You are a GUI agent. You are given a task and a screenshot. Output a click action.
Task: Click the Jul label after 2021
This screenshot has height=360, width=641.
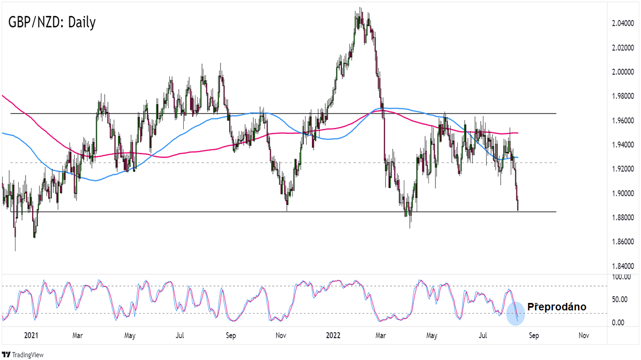(180, 336)
